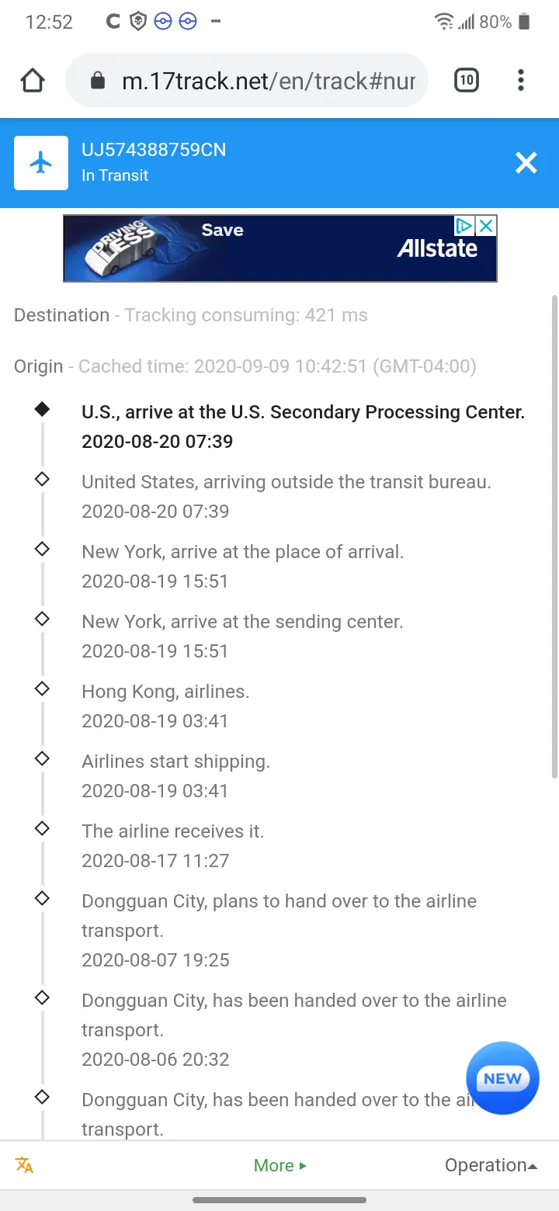559x1211 pixels.
Task: Select the tracking number UJ574388759CN text
Action: 154,150
